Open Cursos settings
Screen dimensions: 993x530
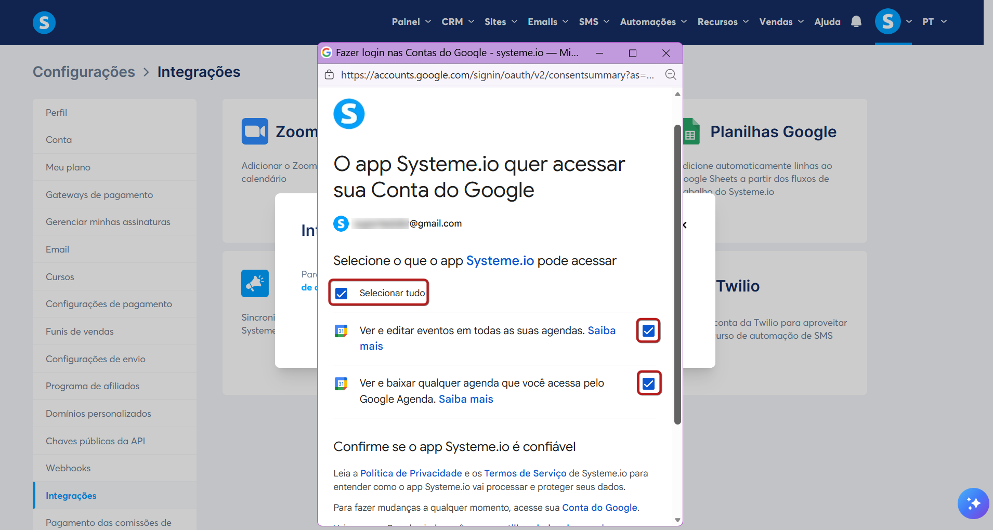(114, 277)
